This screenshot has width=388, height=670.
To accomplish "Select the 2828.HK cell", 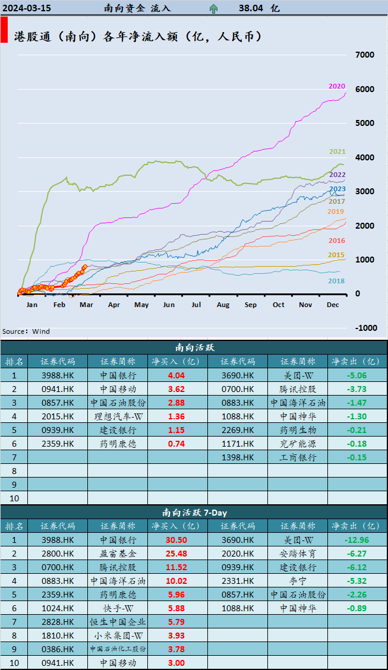I will pos(58,622).
